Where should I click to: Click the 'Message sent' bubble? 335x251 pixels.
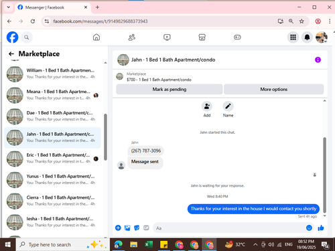click(x=145, y=162)
